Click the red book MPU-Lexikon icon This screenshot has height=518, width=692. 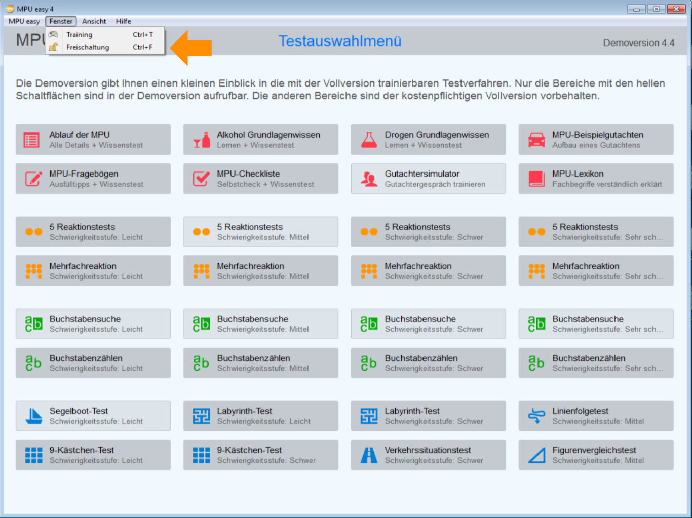tap(536, 179)
